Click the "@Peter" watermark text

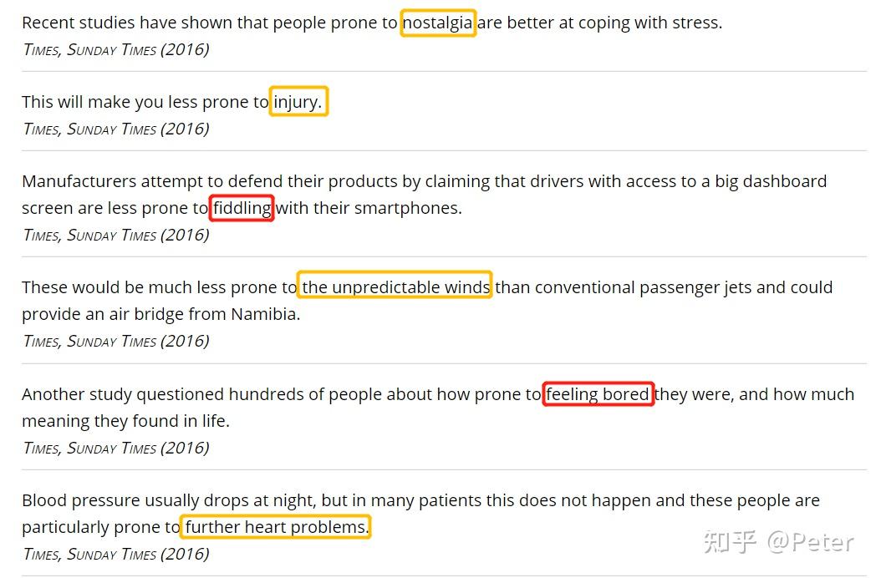tap(811, 543)
